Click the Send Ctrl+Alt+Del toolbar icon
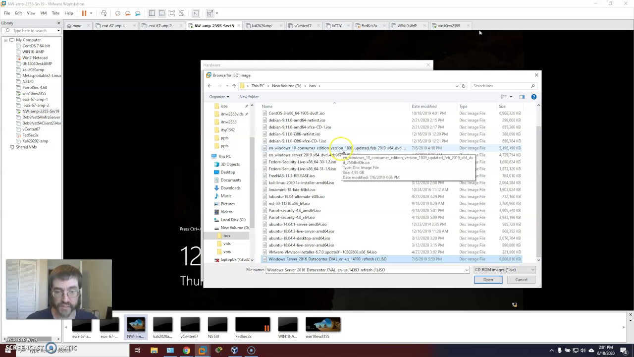This screenshot has height=357, width=634. pos(104,13)
